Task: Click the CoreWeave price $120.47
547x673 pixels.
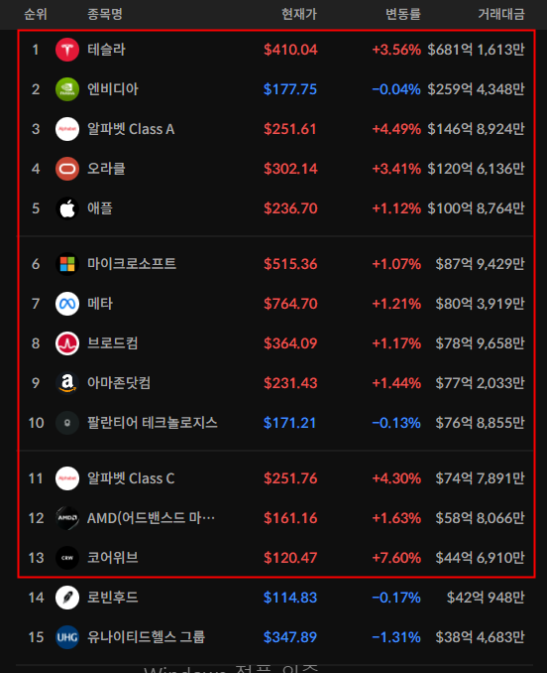Action: click(x=290, y=558)
